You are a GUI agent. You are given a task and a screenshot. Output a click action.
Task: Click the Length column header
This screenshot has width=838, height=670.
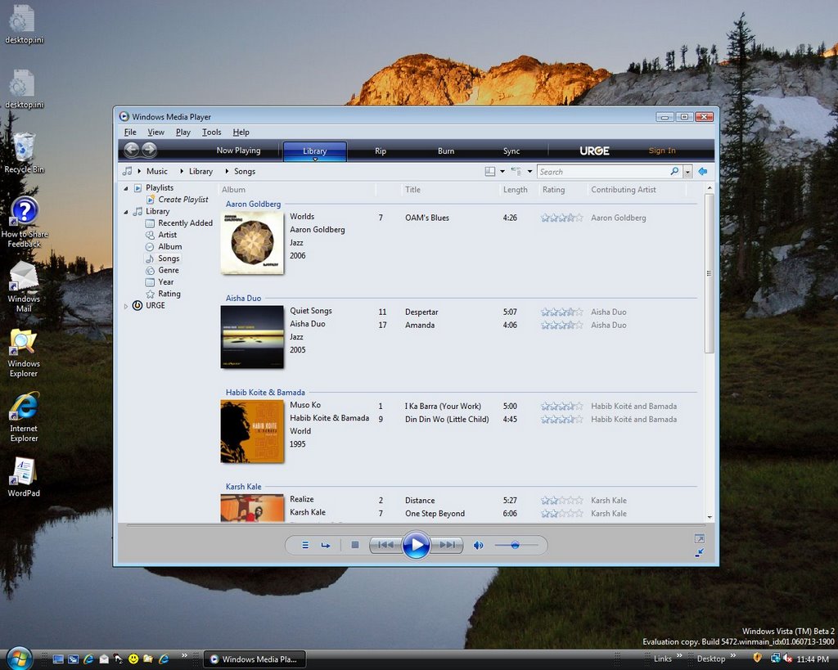coord(515,189)
